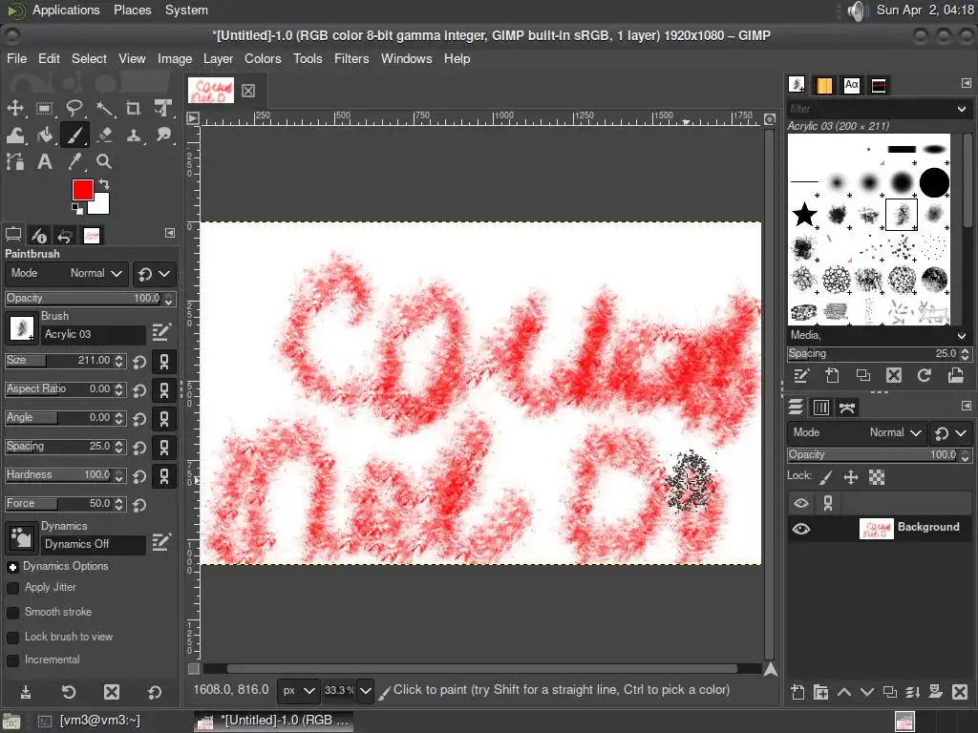Viewport: 978px width, 733px height.
Task: Enable Incremental painting checkbox
Action: [x=12, y=660]
